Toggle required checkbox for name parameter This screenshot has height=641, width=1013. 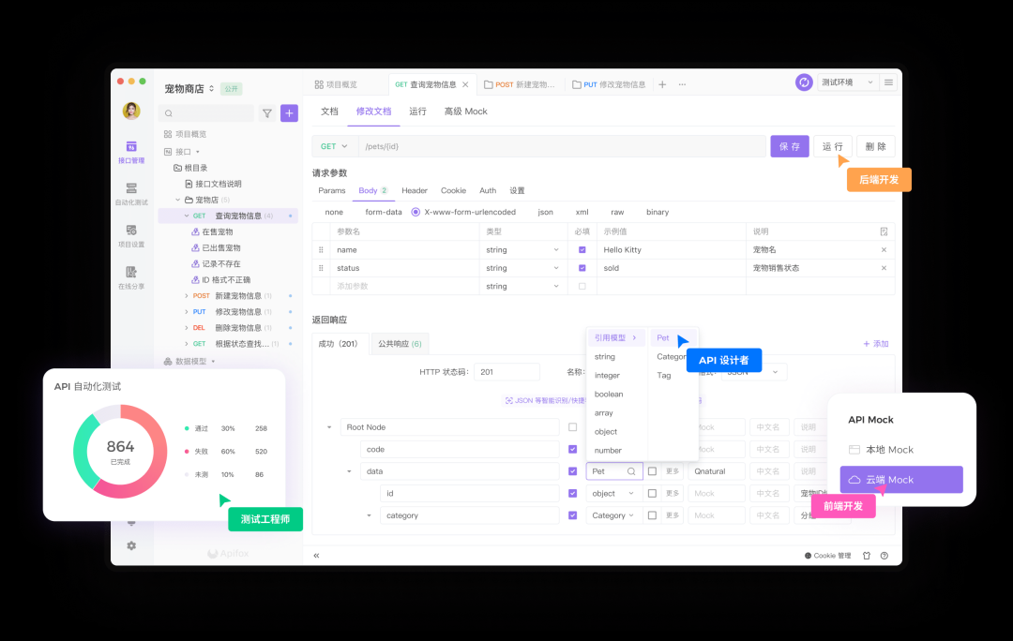(x=582, y=250)
